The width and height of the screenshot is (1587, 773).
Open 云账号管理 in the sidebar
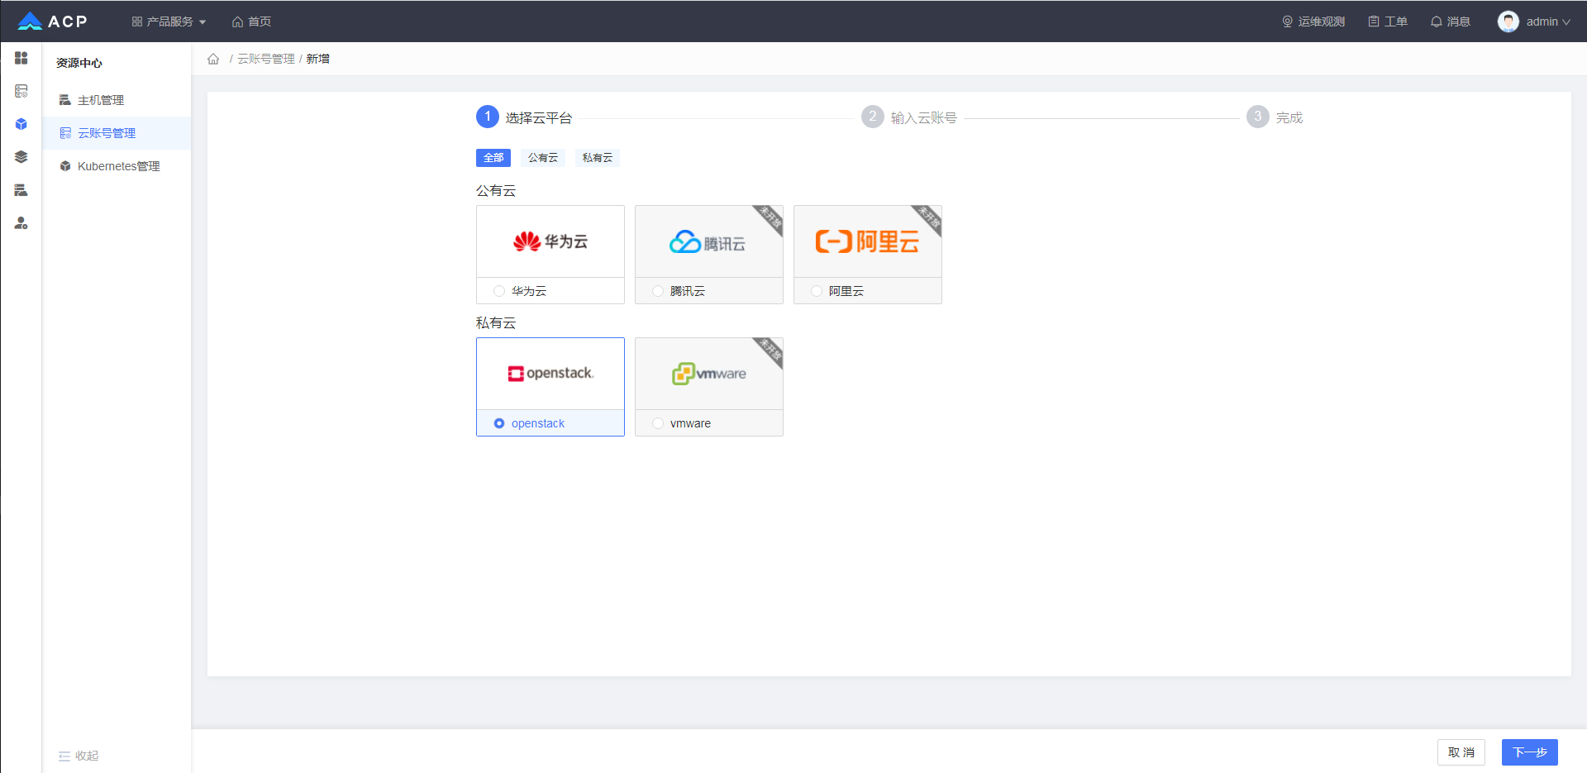[117, 133]
